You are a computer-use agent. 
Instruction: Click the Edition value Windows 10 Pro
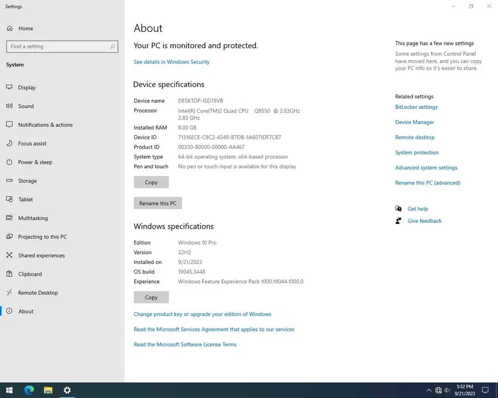coord(197,242)
